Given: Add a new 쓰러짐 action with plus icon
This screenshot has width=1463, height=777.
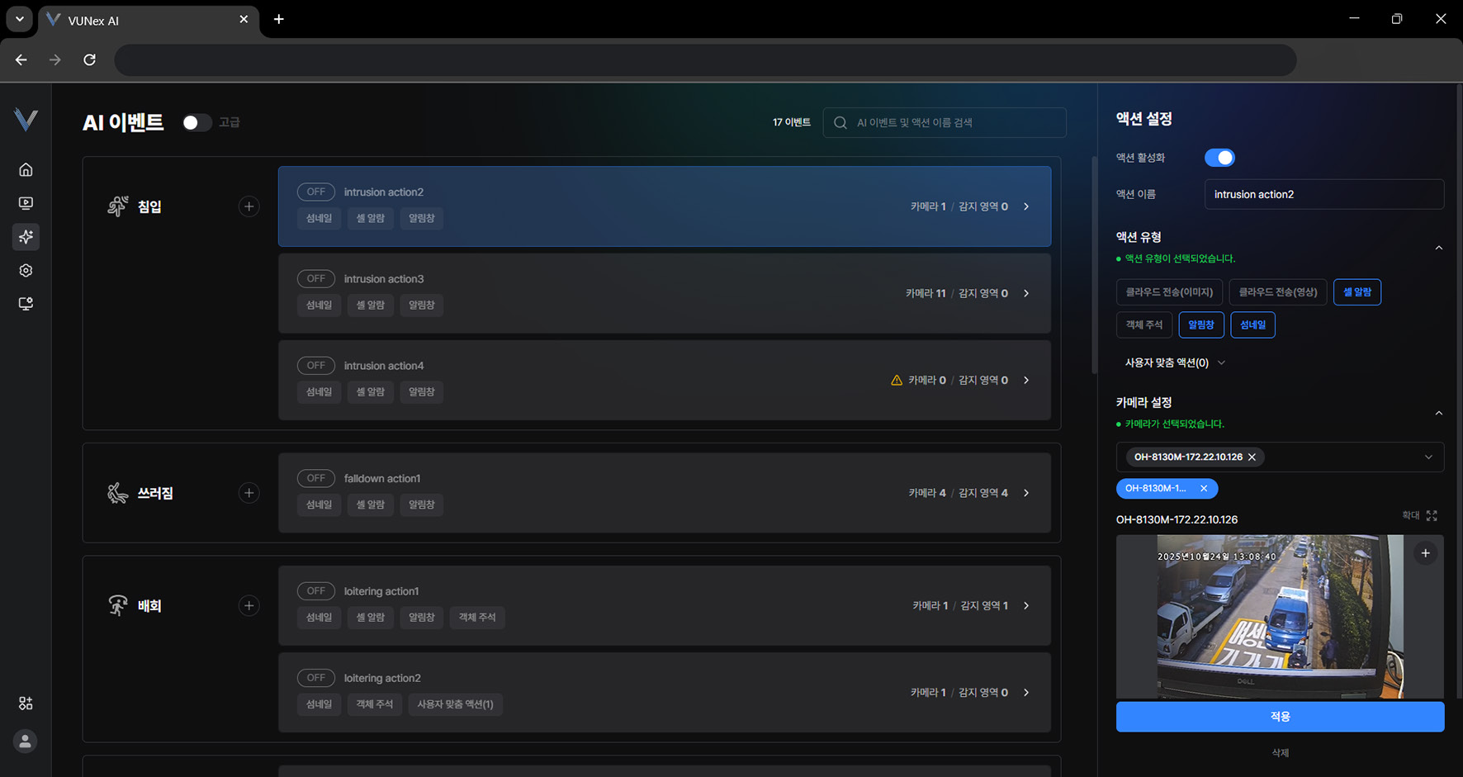Looking at the screenshot, I should click(249, 493).
